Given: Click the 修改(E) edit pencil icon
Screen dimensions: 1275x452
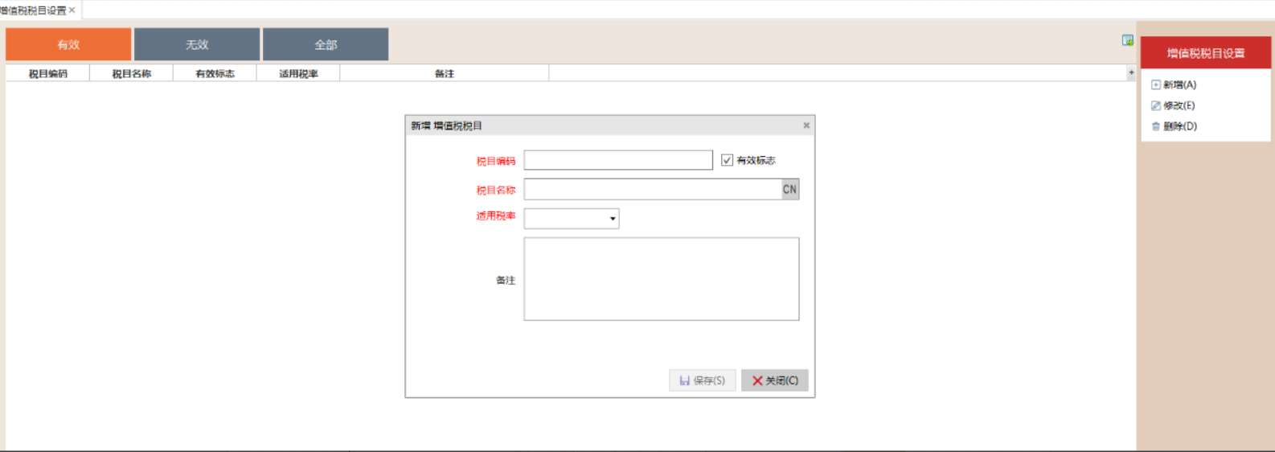Looking at the screenshot, I should click(x=1156, y=105).
